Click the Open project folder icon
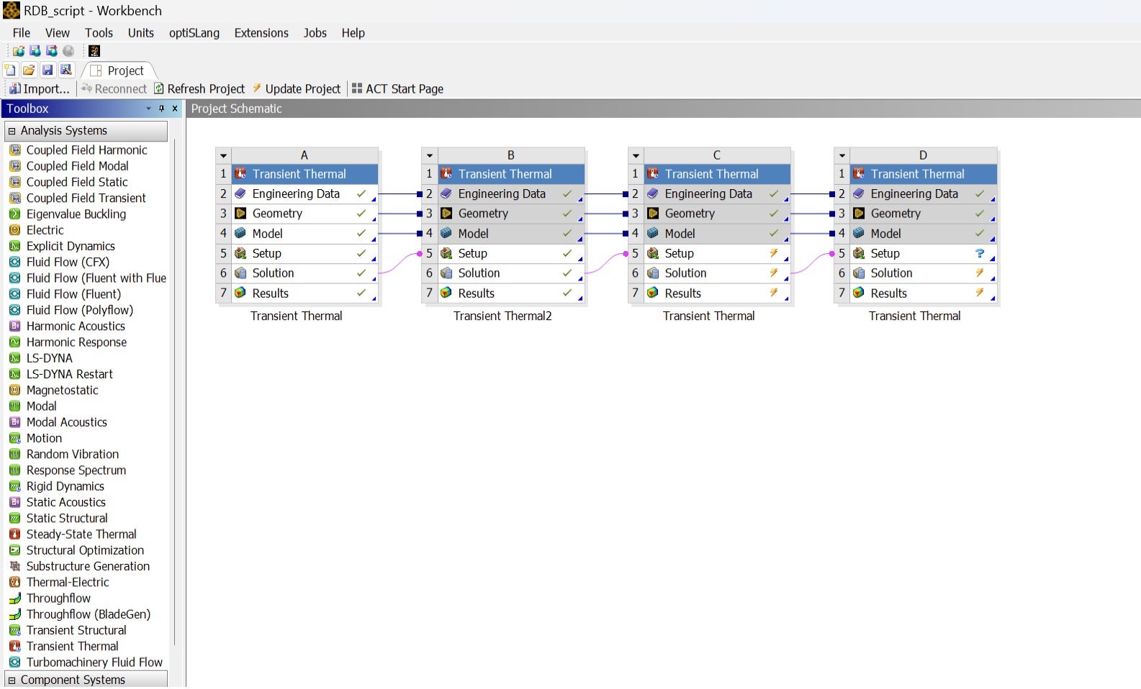 click(x=29, y=70)
